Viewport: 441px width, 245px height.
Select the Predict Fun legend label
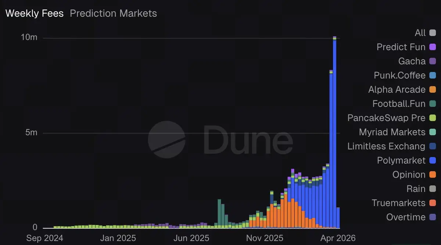pos(401,47)
